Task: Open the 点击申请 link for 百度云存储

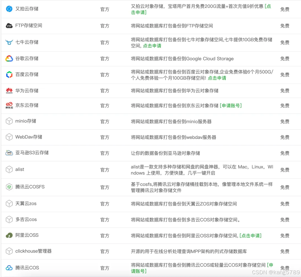Action: 217,78
